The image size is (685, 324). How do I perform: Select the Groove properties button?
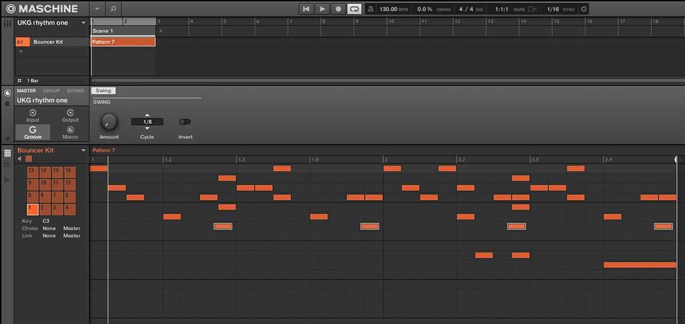point(33,132)
